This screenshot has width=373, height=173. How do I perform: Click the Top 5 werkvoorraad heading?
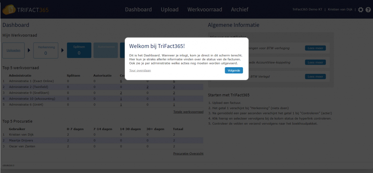point(21,68)
